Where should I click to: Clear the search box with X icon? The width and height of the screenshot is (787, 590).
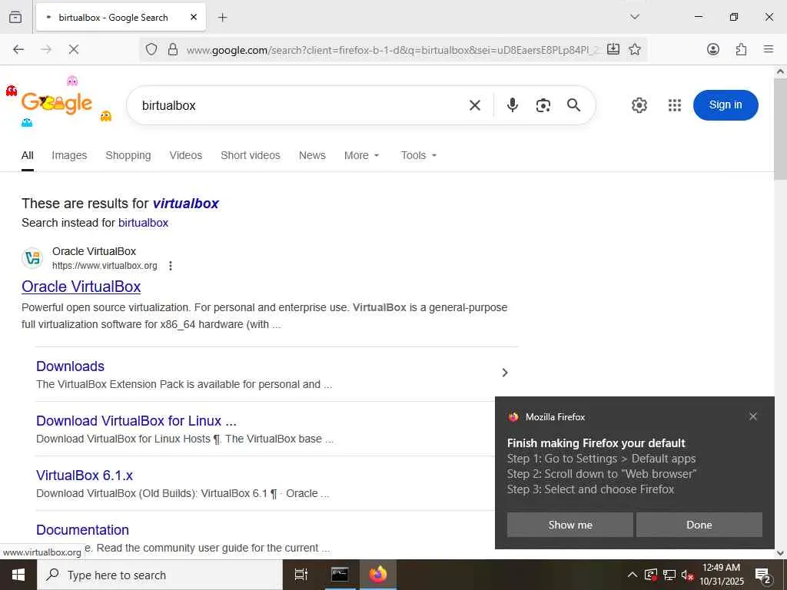click(474, 104)
